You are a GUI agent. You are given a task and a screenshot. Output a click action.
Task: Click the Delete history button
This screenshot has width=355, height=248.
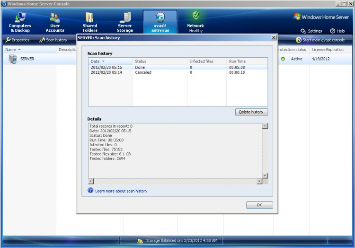point(251,112)
